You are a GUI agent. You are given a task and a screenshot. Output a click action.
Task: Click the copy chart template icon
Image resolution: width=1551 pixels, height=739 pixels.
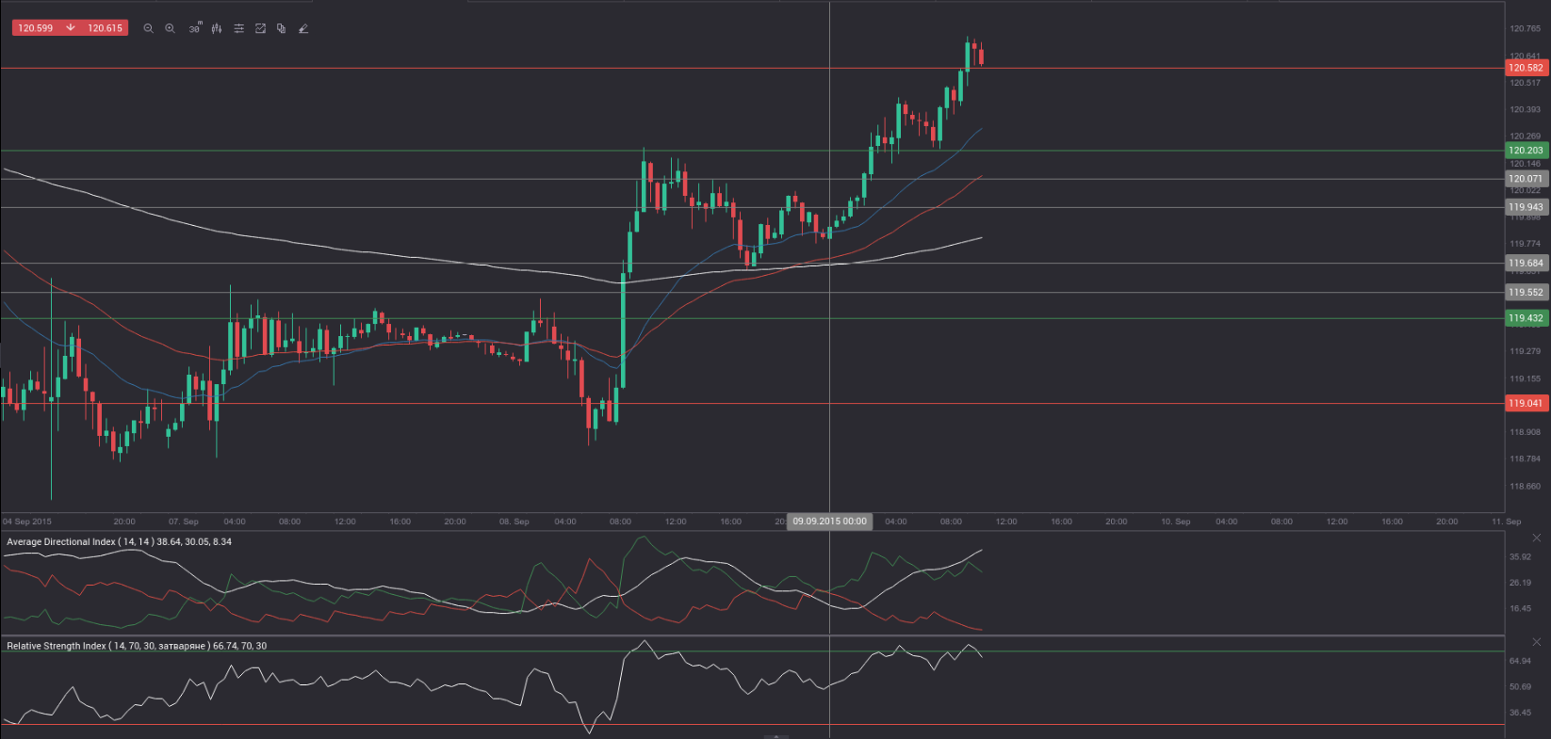[282, 28]
